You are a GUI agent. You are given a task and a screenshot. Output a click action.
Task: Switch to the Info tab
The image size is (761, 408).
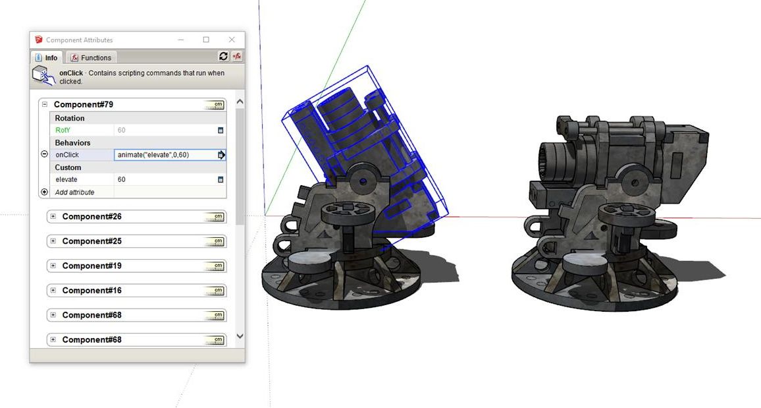pyautogui.click(x=47, y=58)
